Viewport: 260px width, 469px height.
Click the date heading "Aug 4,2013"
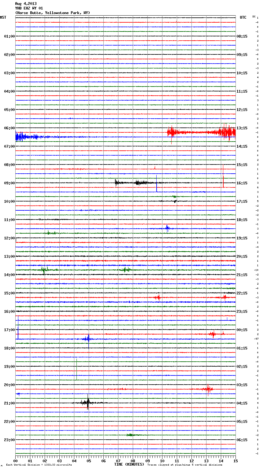pyautogui.click(x=26, y=4)
